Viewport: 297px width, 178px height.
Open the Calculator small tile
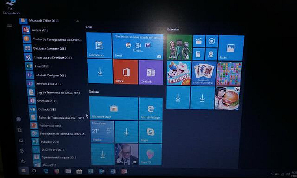tap(198, 54)
